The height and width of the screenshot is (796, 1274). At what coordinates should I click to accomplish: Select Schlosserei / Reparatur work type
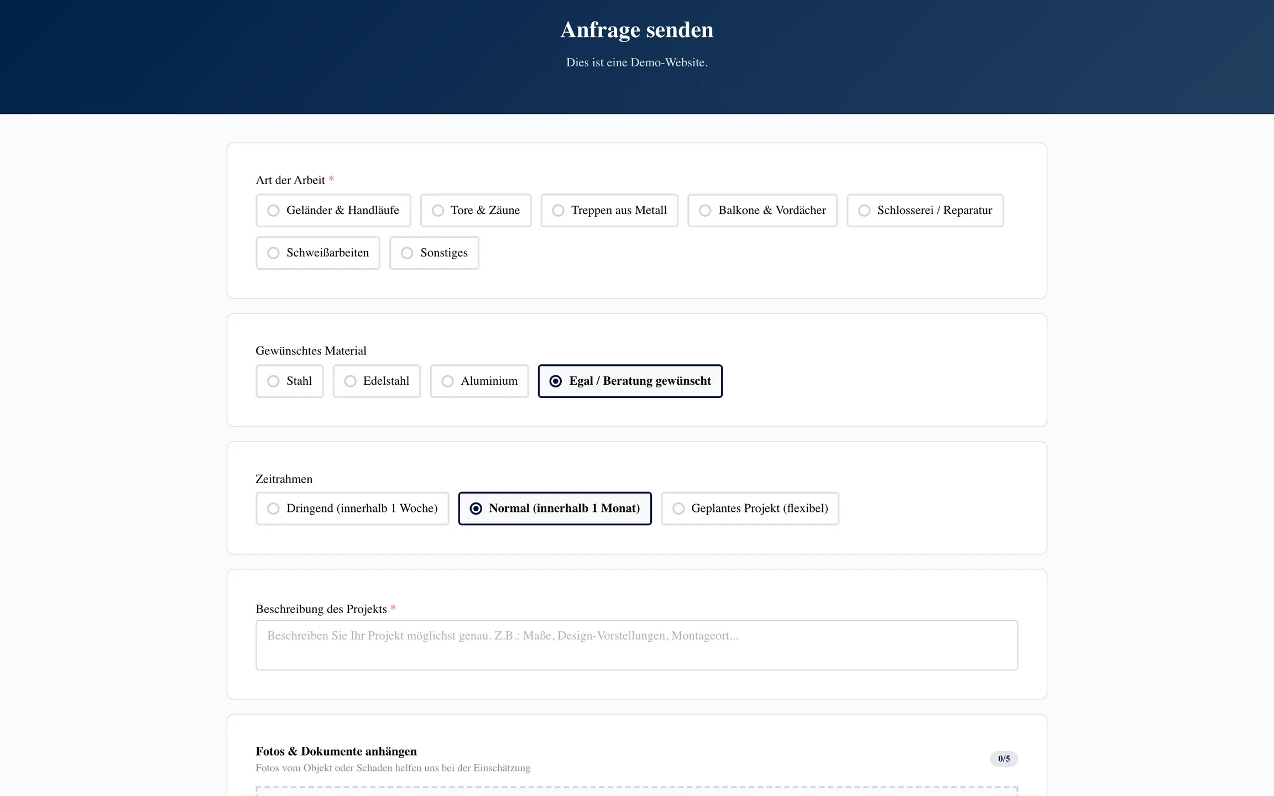tap(925, 210)
